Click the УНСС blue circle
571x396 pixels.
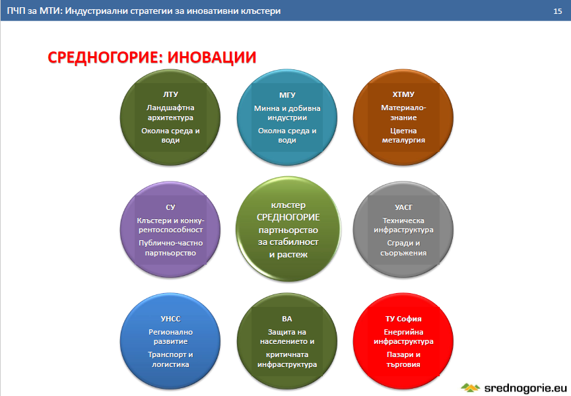[170, 341]
